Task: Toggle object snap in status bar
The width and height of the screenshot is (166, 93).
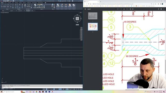Action: pos(61,89)
